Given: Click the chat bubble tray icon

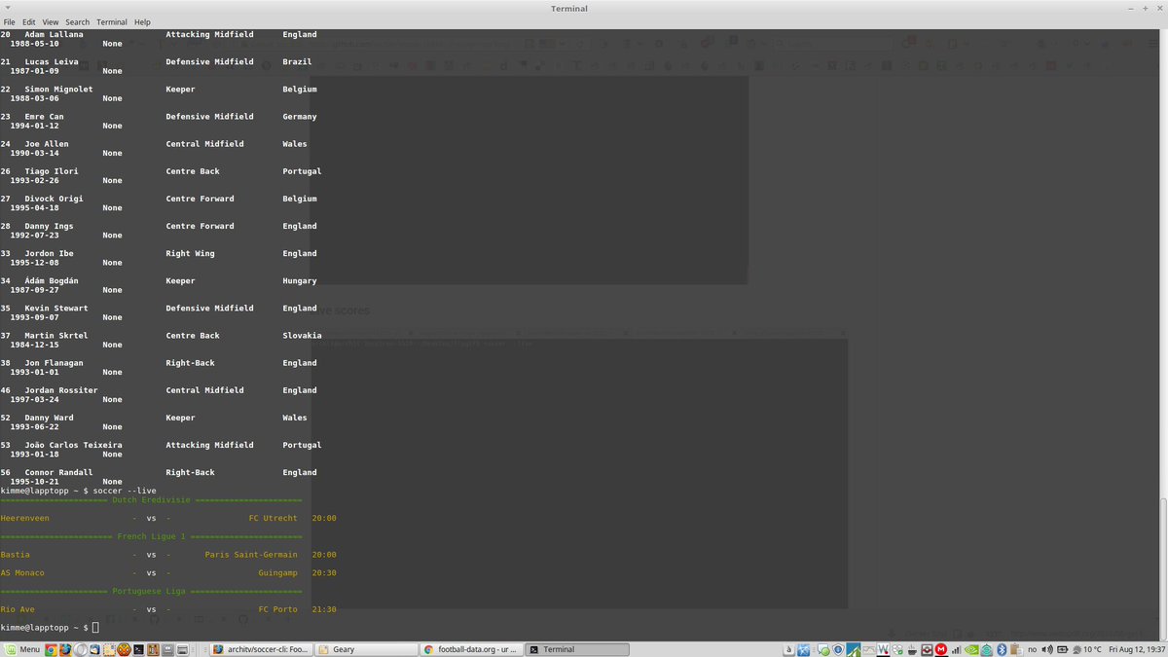Looking at the screenshot, I should click(822, 649).
